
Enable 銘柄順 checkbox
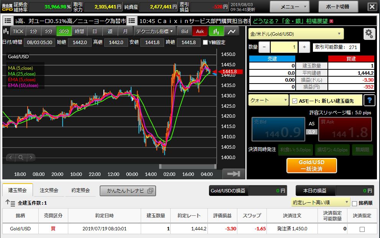354,204
